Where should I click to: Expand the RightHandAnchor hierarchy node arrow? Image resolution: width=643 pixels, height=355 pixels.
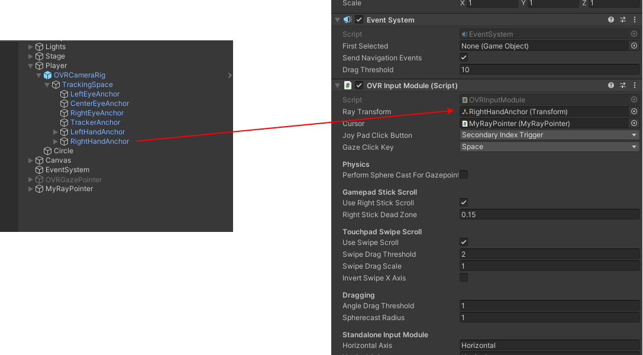click(x=56, y=141)
